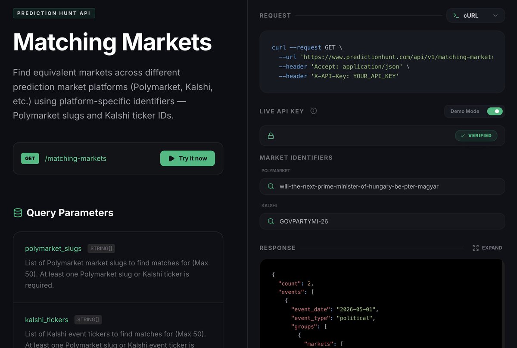The width and height of the screenshot is (517, 348).
Task: Expand the response panel
Action: pos(487,248)
